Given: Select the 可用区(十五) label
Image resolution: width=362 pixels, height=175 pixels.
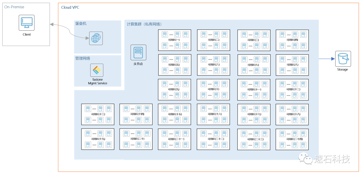Looking at the screenshot, I should pos(175,114).
